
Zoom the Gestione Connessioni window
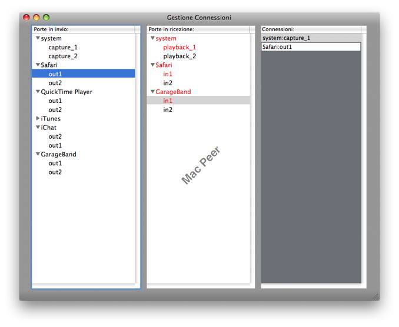tap(46, 17)
